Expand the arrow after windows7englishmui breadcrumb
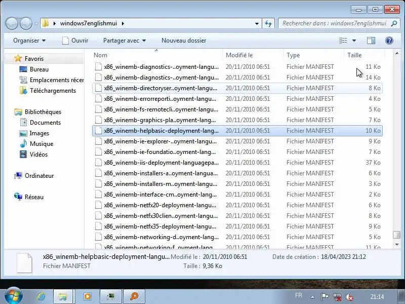The height and width of the screenshot is (304, 405). click(x=123, y=23)
